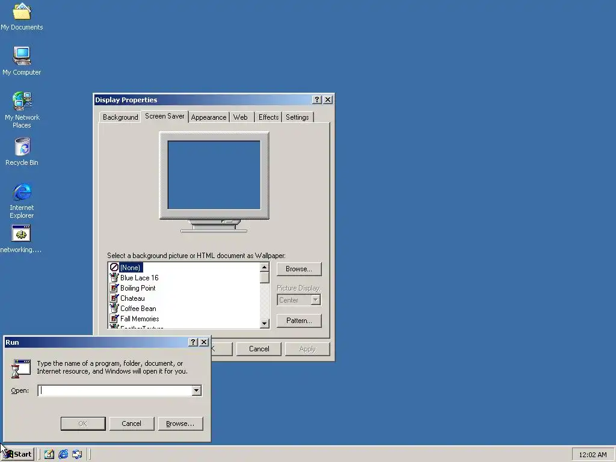Open the Appearance tab
Viewport: 616px width, 462px height.
point(209,117)
